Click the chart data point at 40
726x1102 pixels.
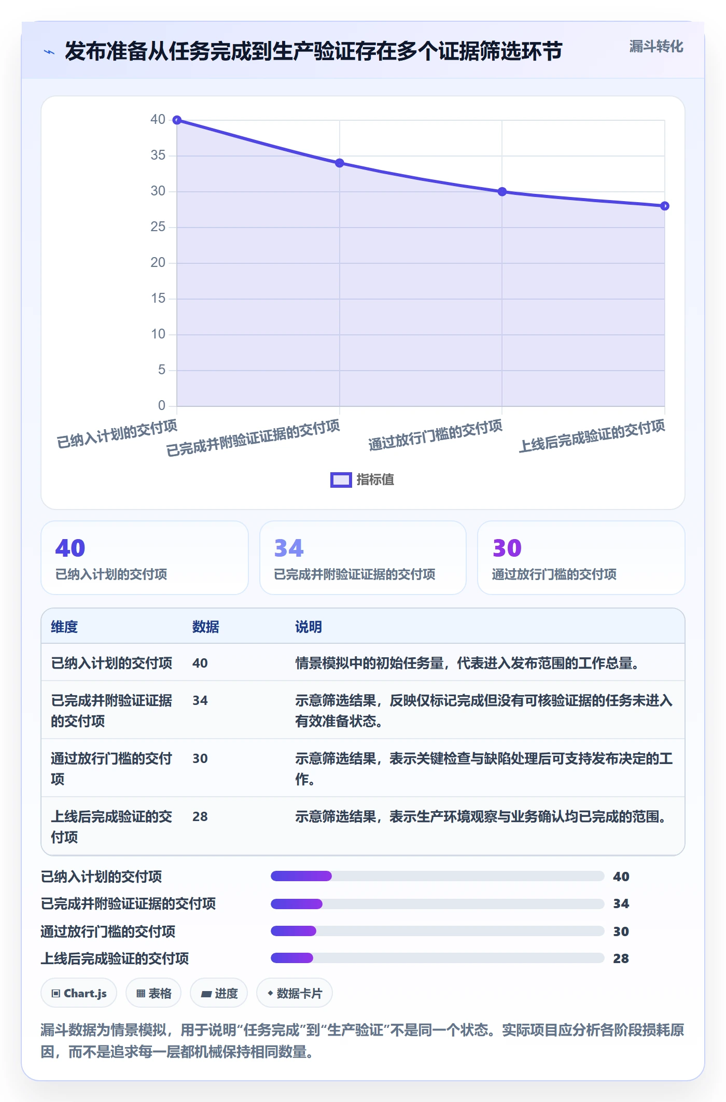pos(177,120)
